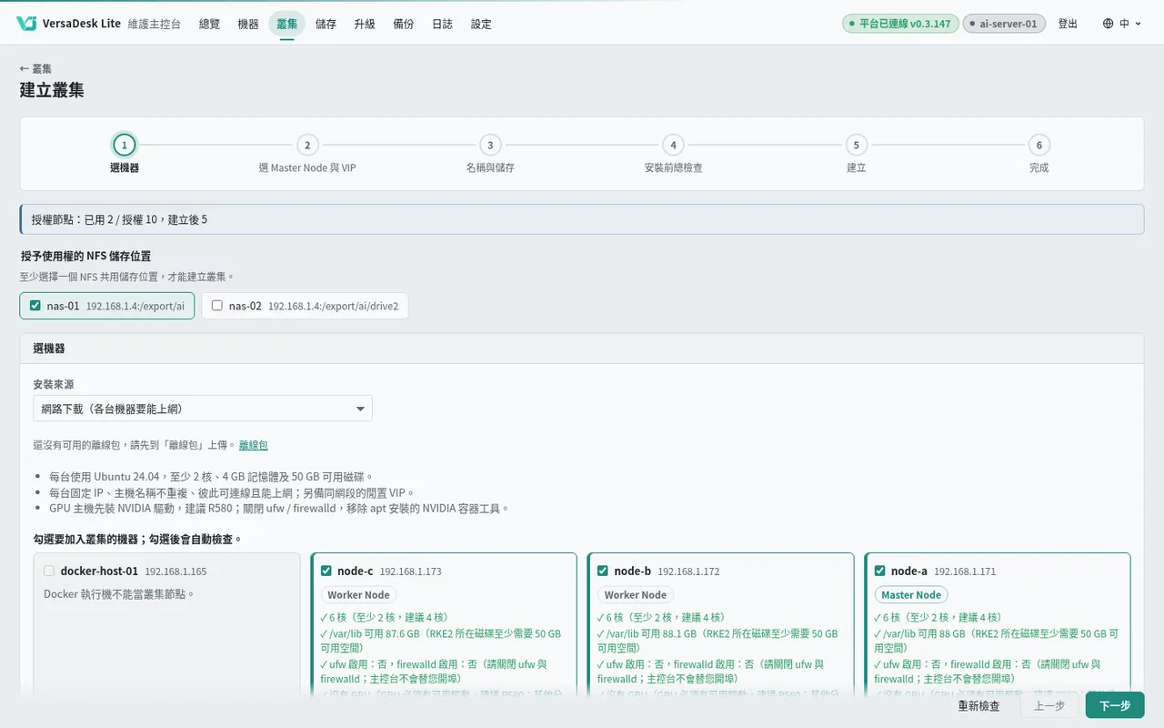Image resolution: width=1164 pixels, height=728 pixels.
Task: Click the 下一步 button
Action: 1115,705
